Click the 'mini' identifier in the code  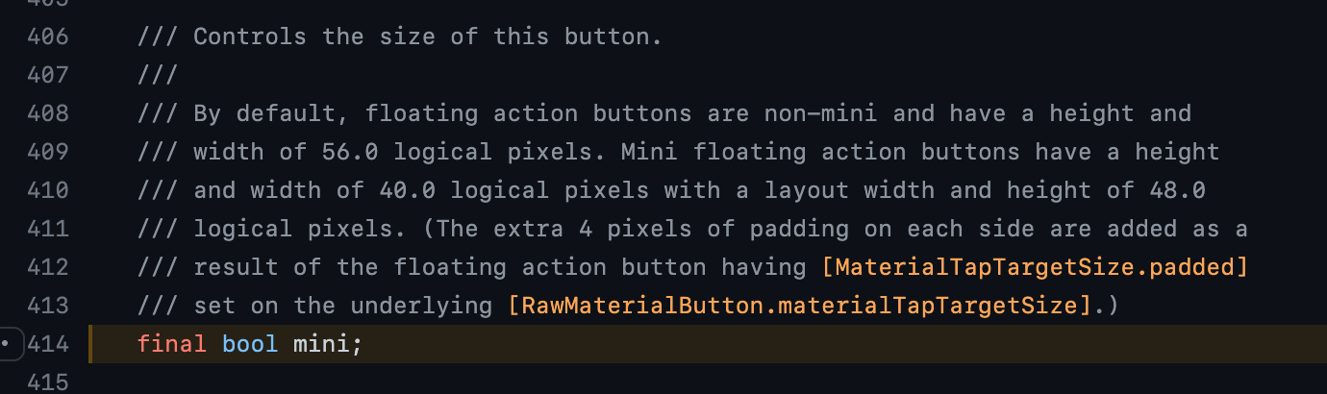click(321, 343)
